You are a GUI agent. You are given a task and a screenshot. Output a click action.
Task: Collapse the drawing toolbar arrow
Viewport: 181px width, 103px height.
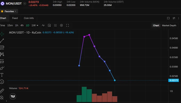pos(6,101)
